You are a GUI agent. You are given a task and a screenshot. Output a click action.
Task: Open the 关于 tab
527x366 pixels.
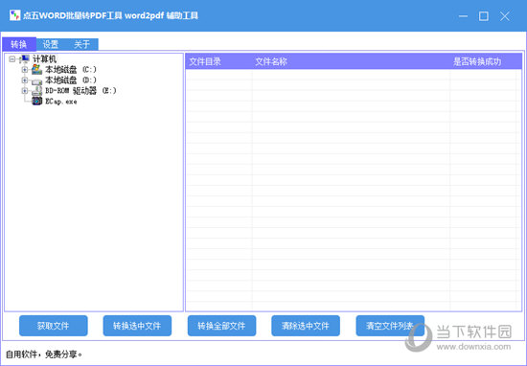(x=81, y=44)
